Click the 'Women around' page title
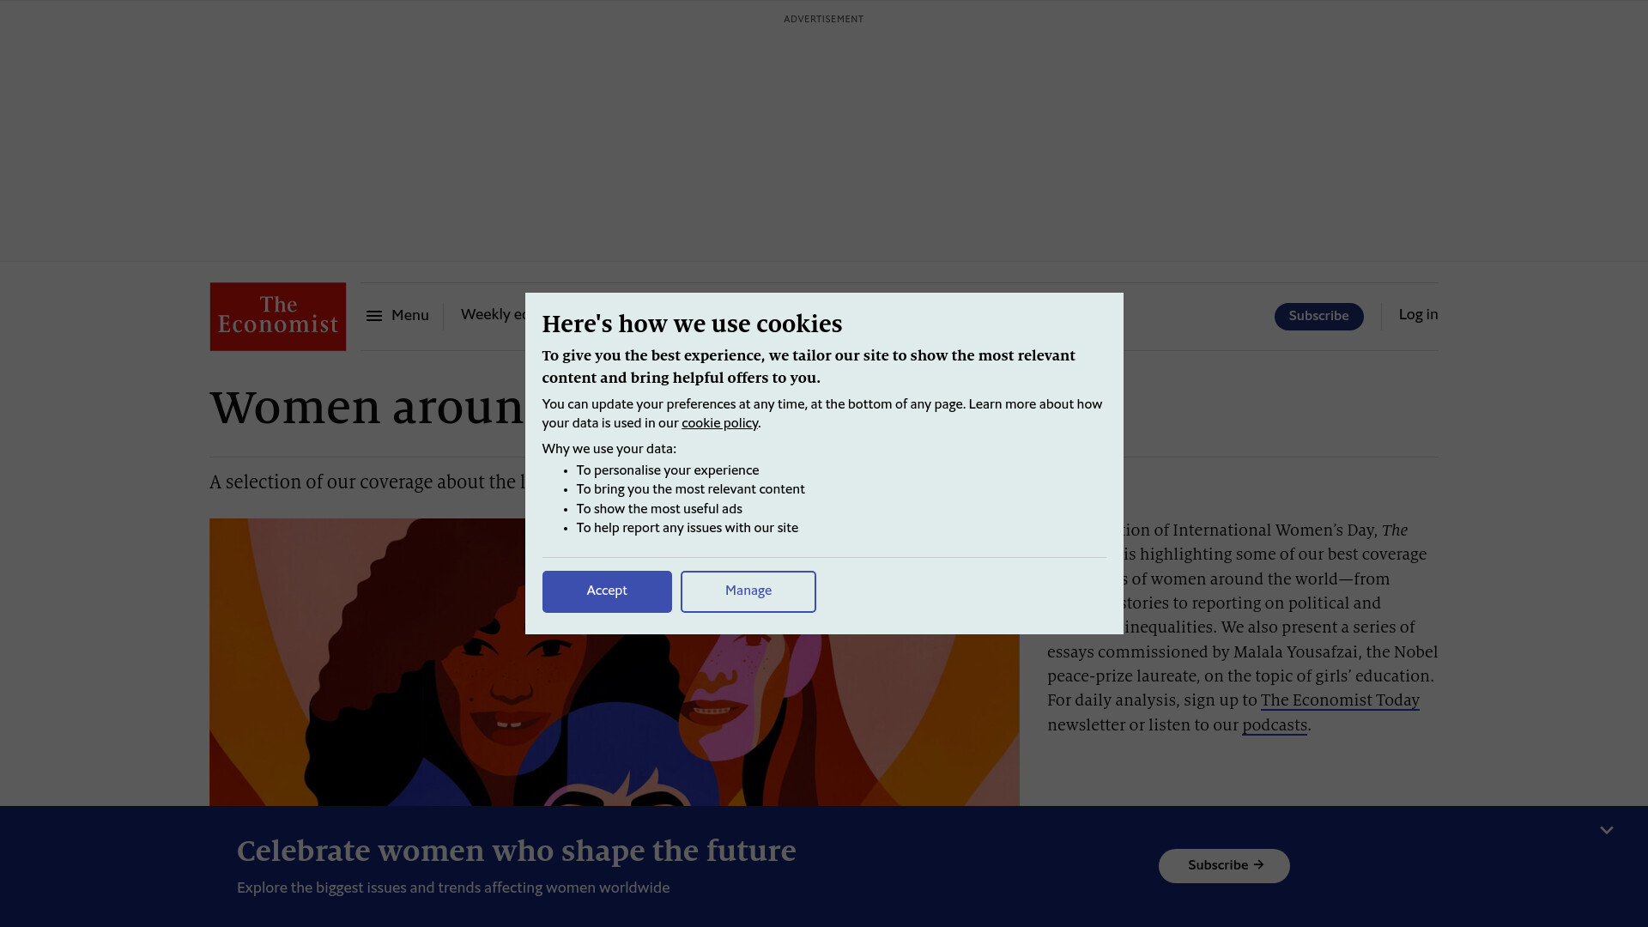The height and width of the screenshot is (927, 1648). click(x=367, y=407)
